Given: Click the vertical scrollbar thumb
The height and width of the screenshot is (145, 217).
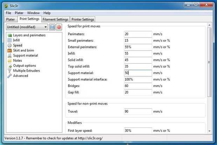Looking at the screenshot, I should pyautogui.click(x=209, y=62).
